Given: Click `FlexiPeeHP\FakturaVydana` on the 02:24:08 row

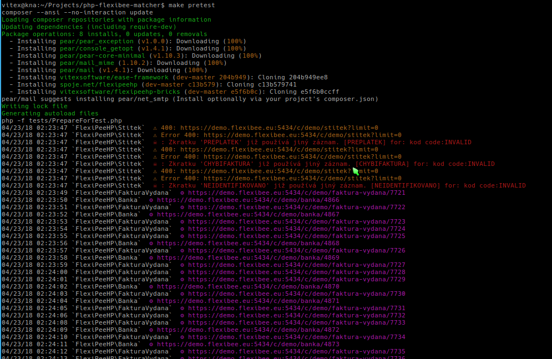Looking at the screenshot, I should [x=122, y=323].
